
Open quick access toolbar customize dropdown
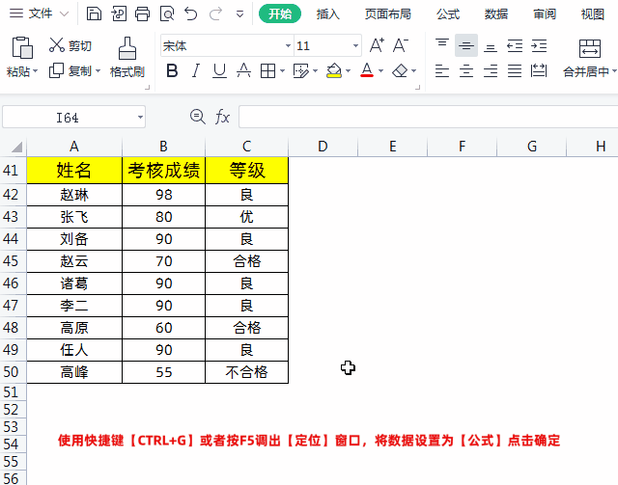[x=239, y=14]
